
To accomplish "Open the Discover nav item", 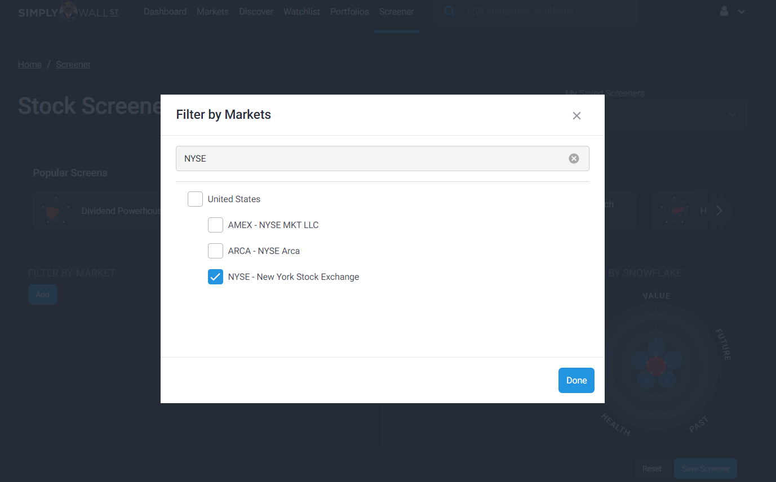I will tap(256, 11).
